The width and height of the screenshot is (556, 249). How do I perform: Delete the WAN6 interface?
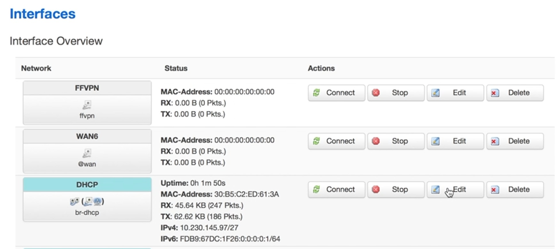pyautogui.click(x=515, y=141)
